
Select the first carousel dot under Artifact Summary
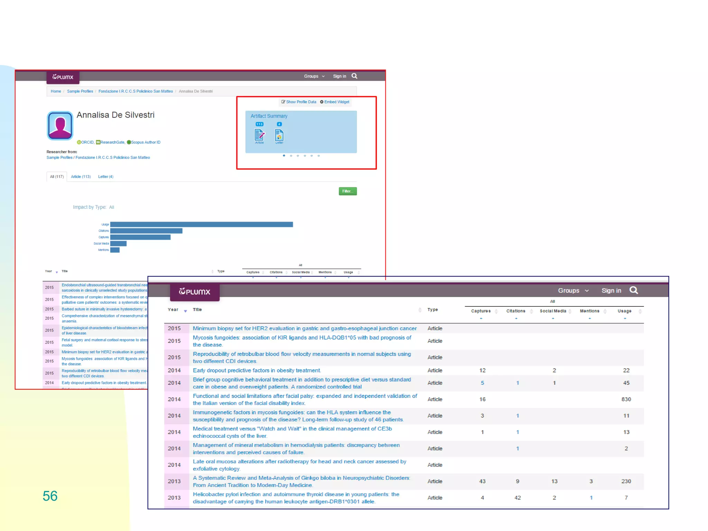pyautogui.click(x=284, y=156)
